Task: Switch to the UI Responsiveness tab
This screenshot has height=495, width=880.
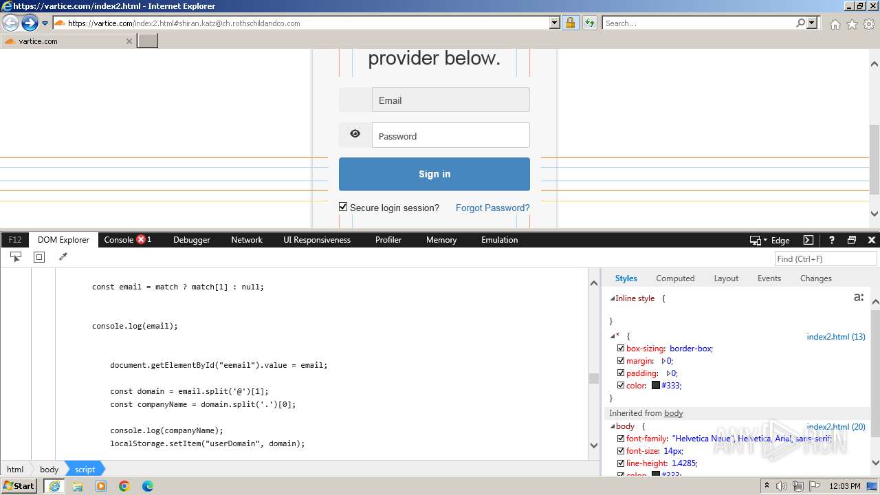Action: pyautogui.click(x=317, y=240)
